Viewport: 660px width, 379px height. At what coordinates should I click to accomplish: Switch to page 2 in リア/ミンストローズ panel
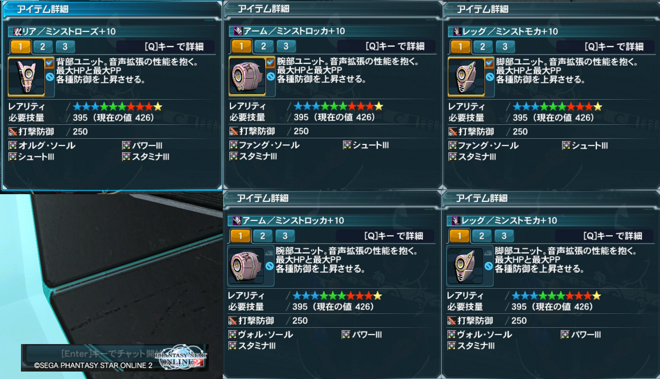pos(42,46)
